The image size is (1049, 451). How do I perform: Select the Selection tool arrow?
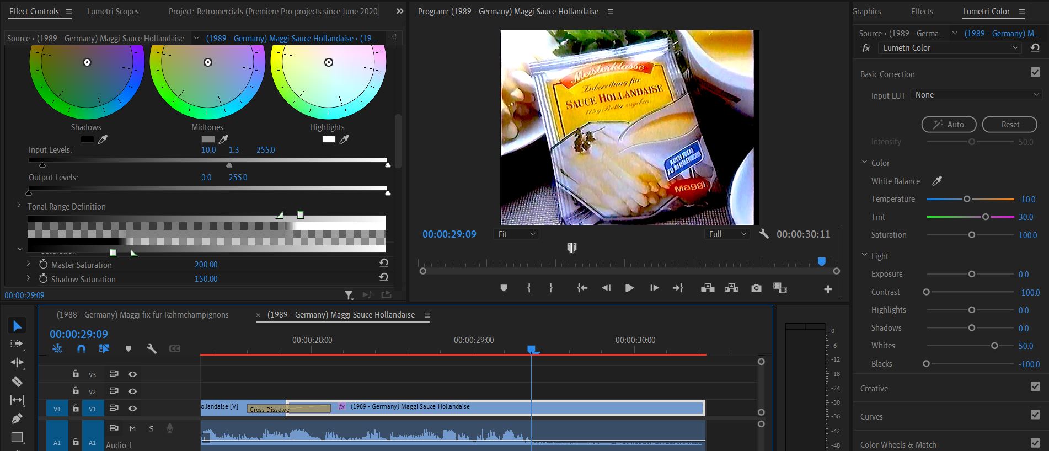click(17, 326)
